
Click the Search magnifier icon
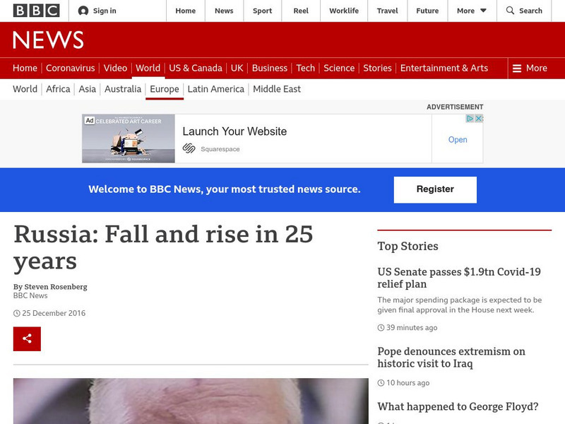[x=510, y=11]
